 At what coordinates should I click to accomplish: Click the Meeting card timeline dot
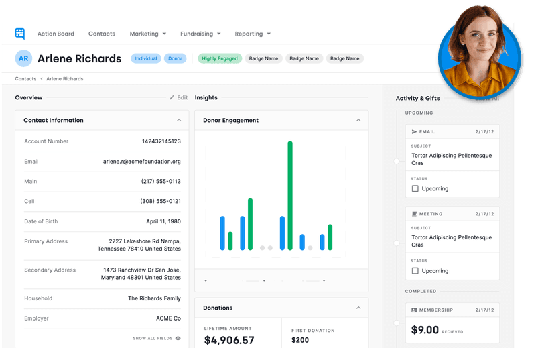[397, 243]
